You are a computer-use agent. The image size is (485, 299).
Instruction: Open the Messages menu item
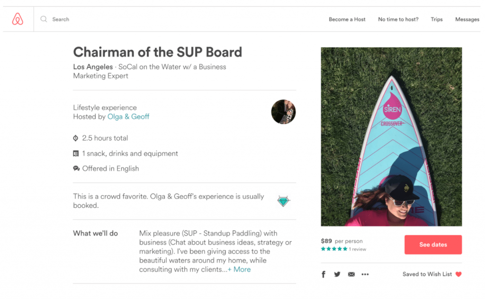click(x=467, y=19)
